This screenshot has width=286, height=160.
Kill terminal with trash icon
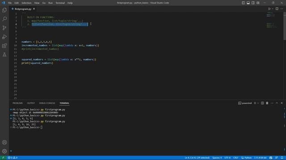(x=267, y=103)
